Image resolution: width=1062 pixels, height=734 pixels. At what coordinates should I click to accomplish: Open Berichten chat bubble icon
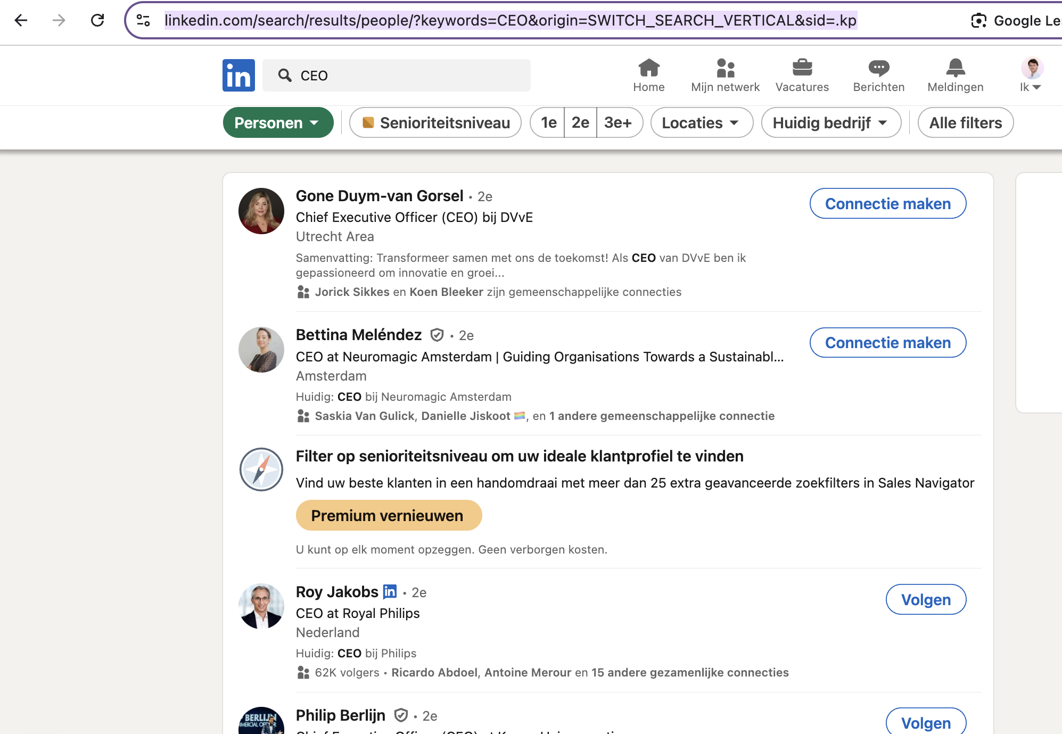(878, 68)
